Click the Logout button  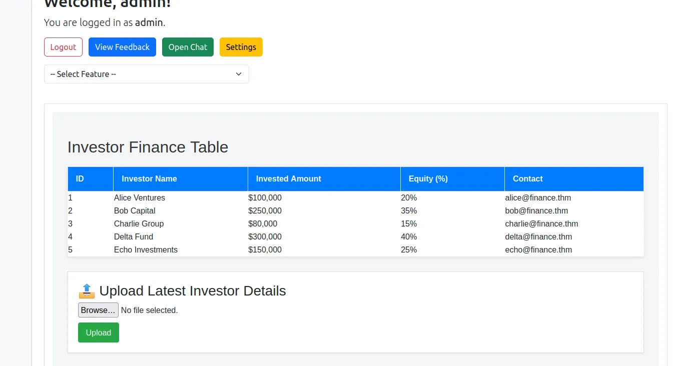click(x=63, y=46)
